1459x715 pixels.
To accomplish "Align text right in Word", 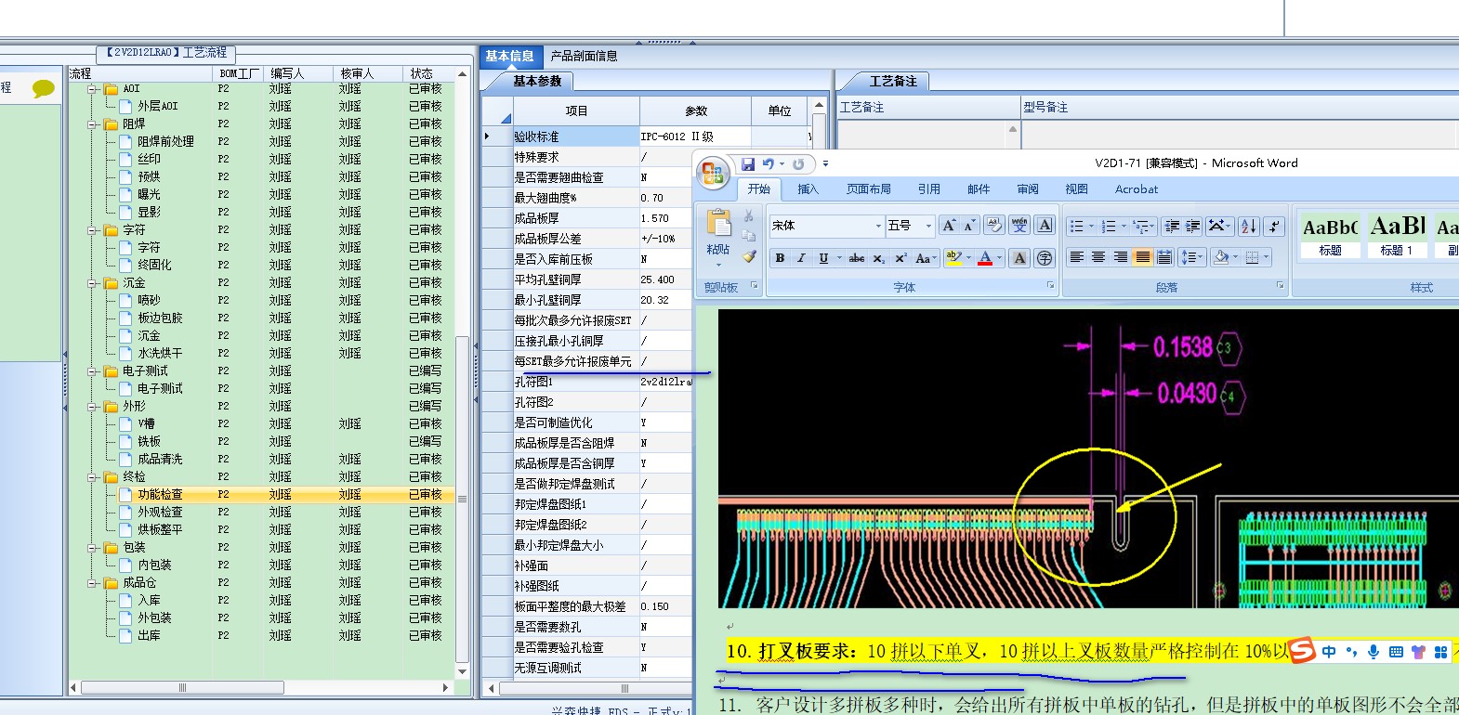I will coord(1121,257).
